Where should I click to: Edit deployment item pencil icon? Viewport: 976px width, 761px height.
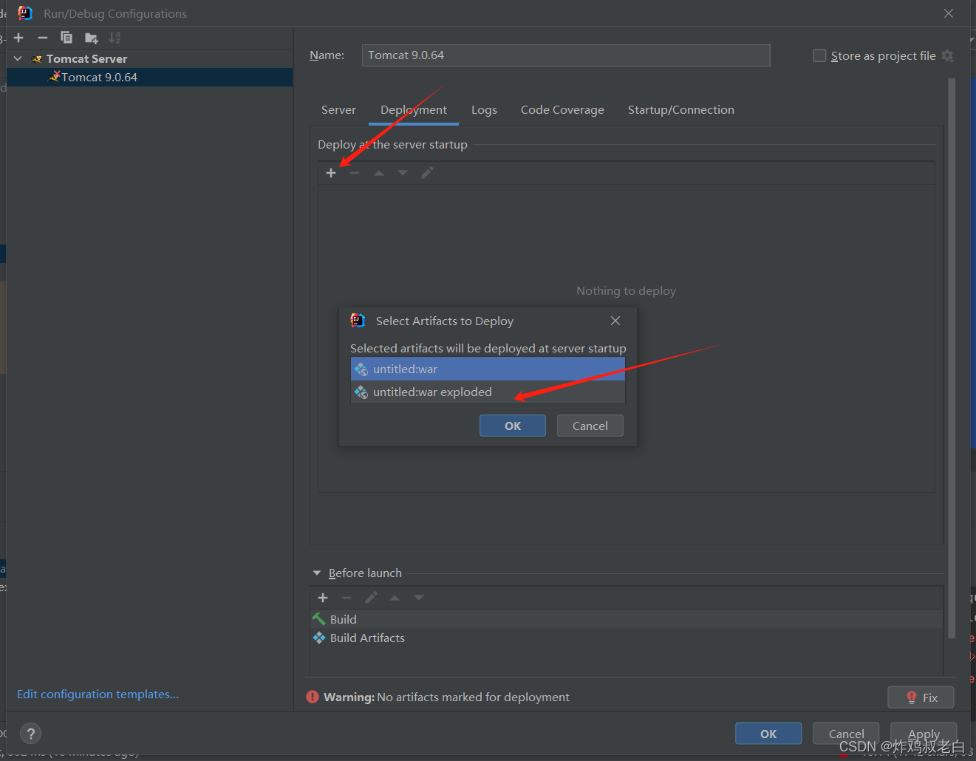[x=427, y=173]
